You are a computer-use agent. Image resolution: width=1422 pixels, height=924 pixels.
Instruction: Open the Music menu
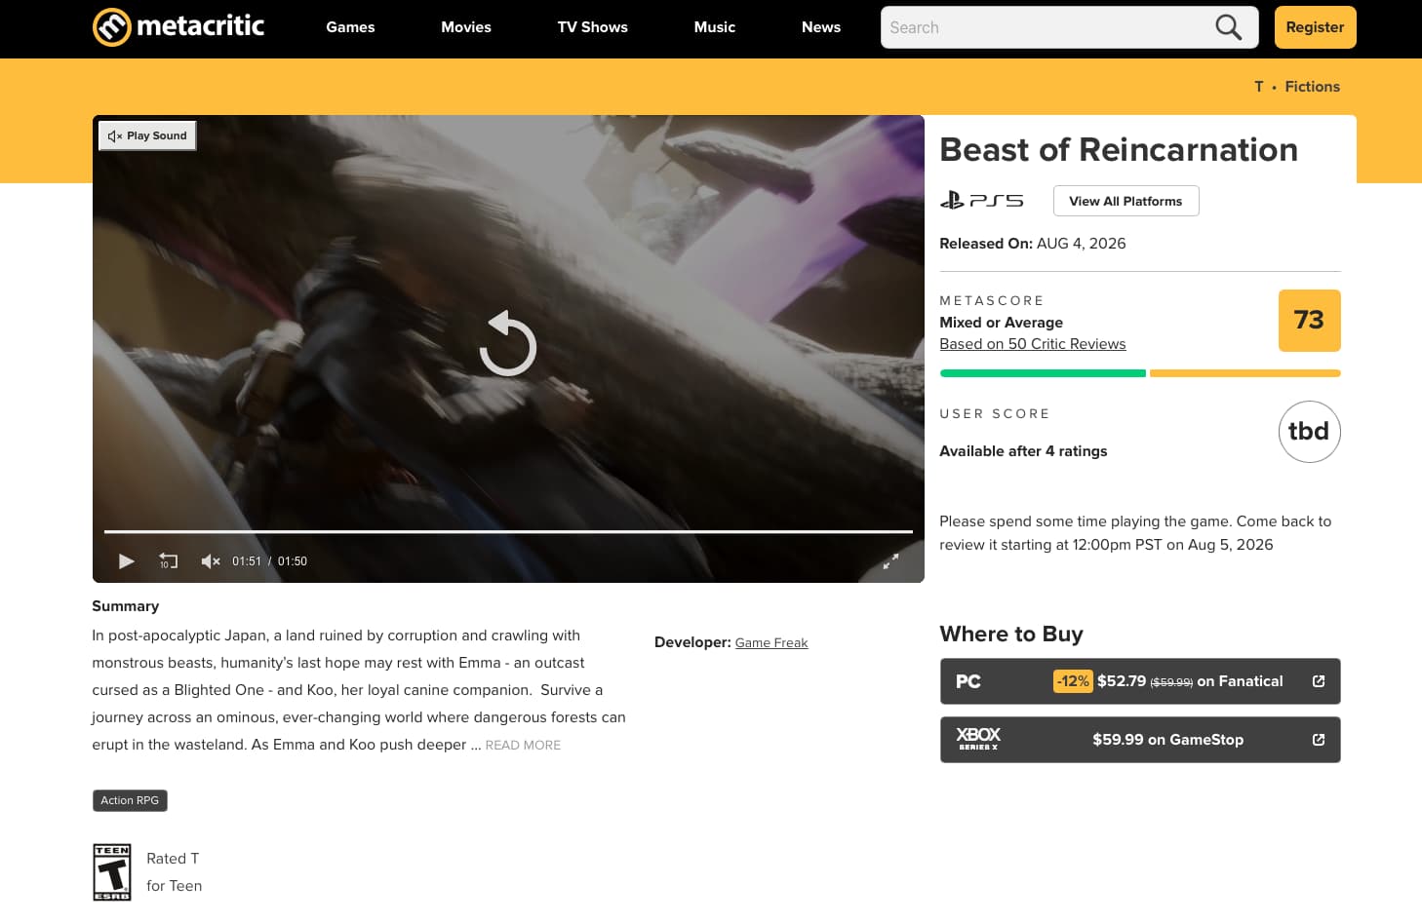715,27
